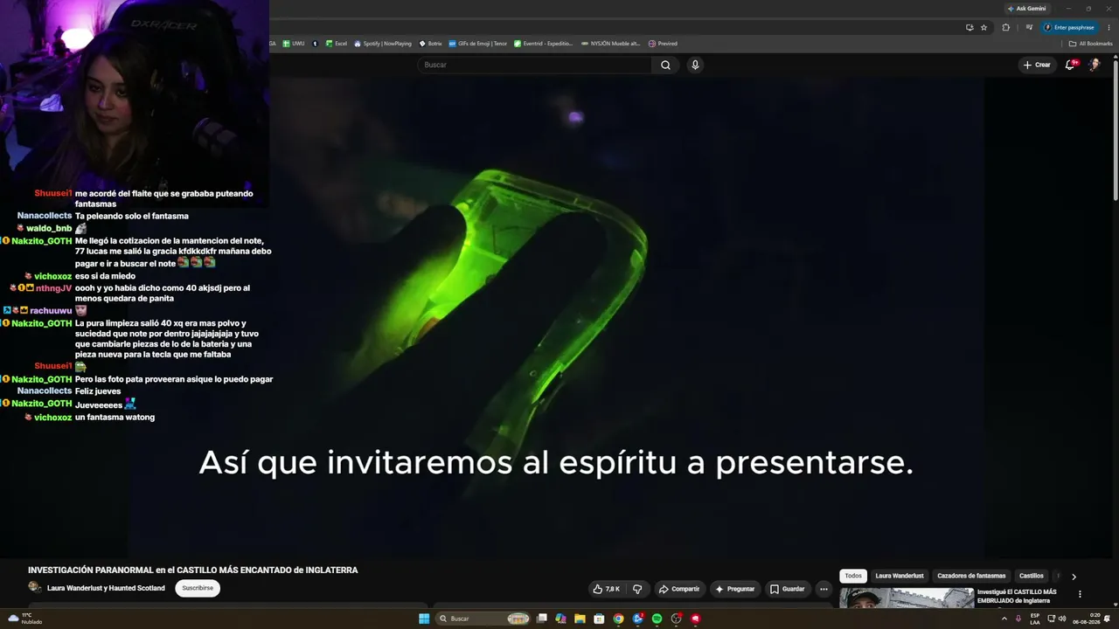Viewport: 1119px width, 629px height.
Task: Open the GIFs de Emoji | Tenor bookmark
Action: [x=478, y=44]
